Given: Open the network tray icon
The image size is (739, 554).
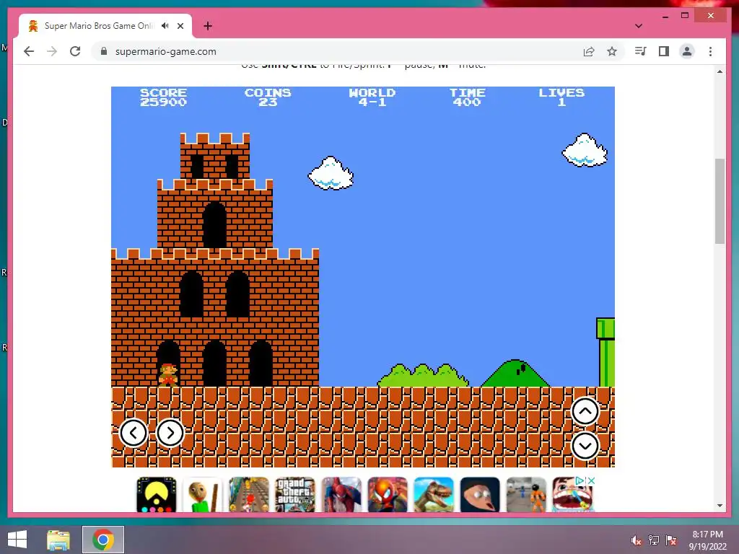Looking at the screenshot, I should pos(654,540).
